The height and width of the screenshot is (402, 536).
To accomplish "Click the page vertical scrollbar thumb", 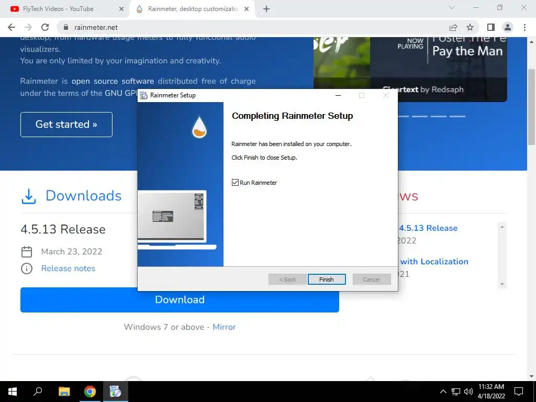I will 531,107.
